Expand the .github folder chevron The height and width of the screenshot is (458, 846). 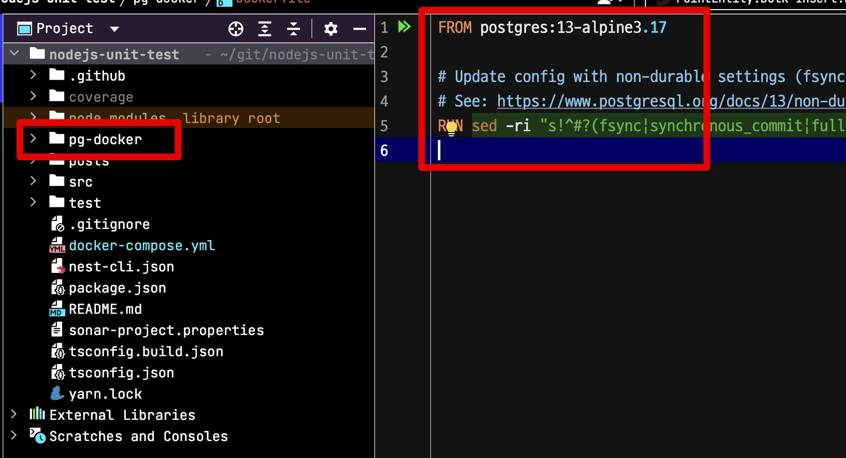point(34,75)
